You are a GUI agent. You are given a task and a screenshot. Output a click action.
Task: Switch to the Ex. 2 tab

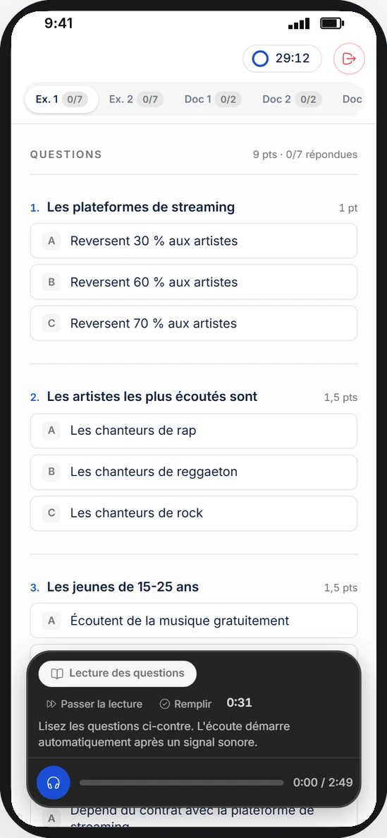(x=136, y=100)
